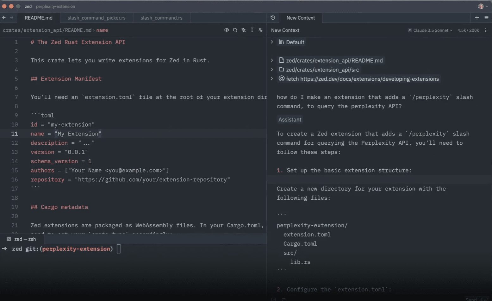
Task: Click line number 1 in gutter
Action: point(16,42)
